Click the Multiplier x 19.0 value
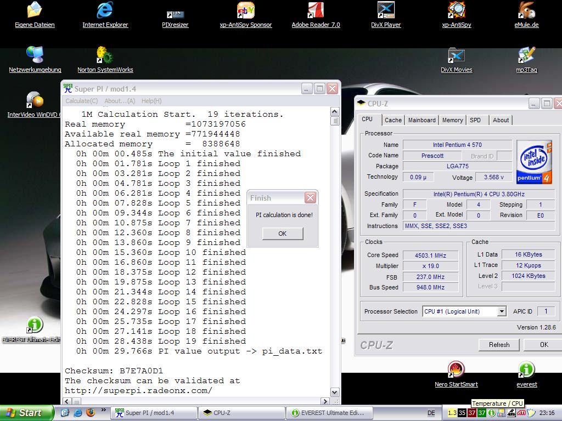 430,266
